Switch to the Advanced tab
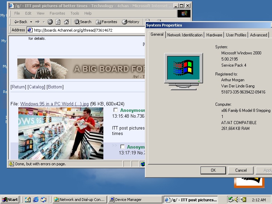272x204 pixels. [258, 35]
